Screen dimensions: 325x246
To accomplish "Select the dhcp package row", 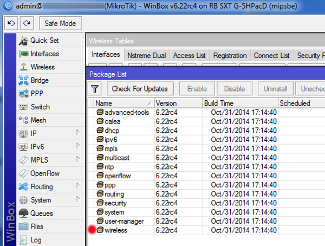I will 206,131.
